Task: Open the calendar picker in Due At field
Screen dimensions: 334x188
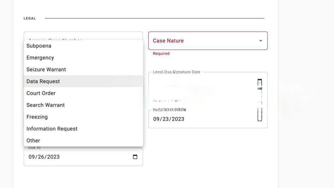Action: pyautogui.click(x=135, y=157)
